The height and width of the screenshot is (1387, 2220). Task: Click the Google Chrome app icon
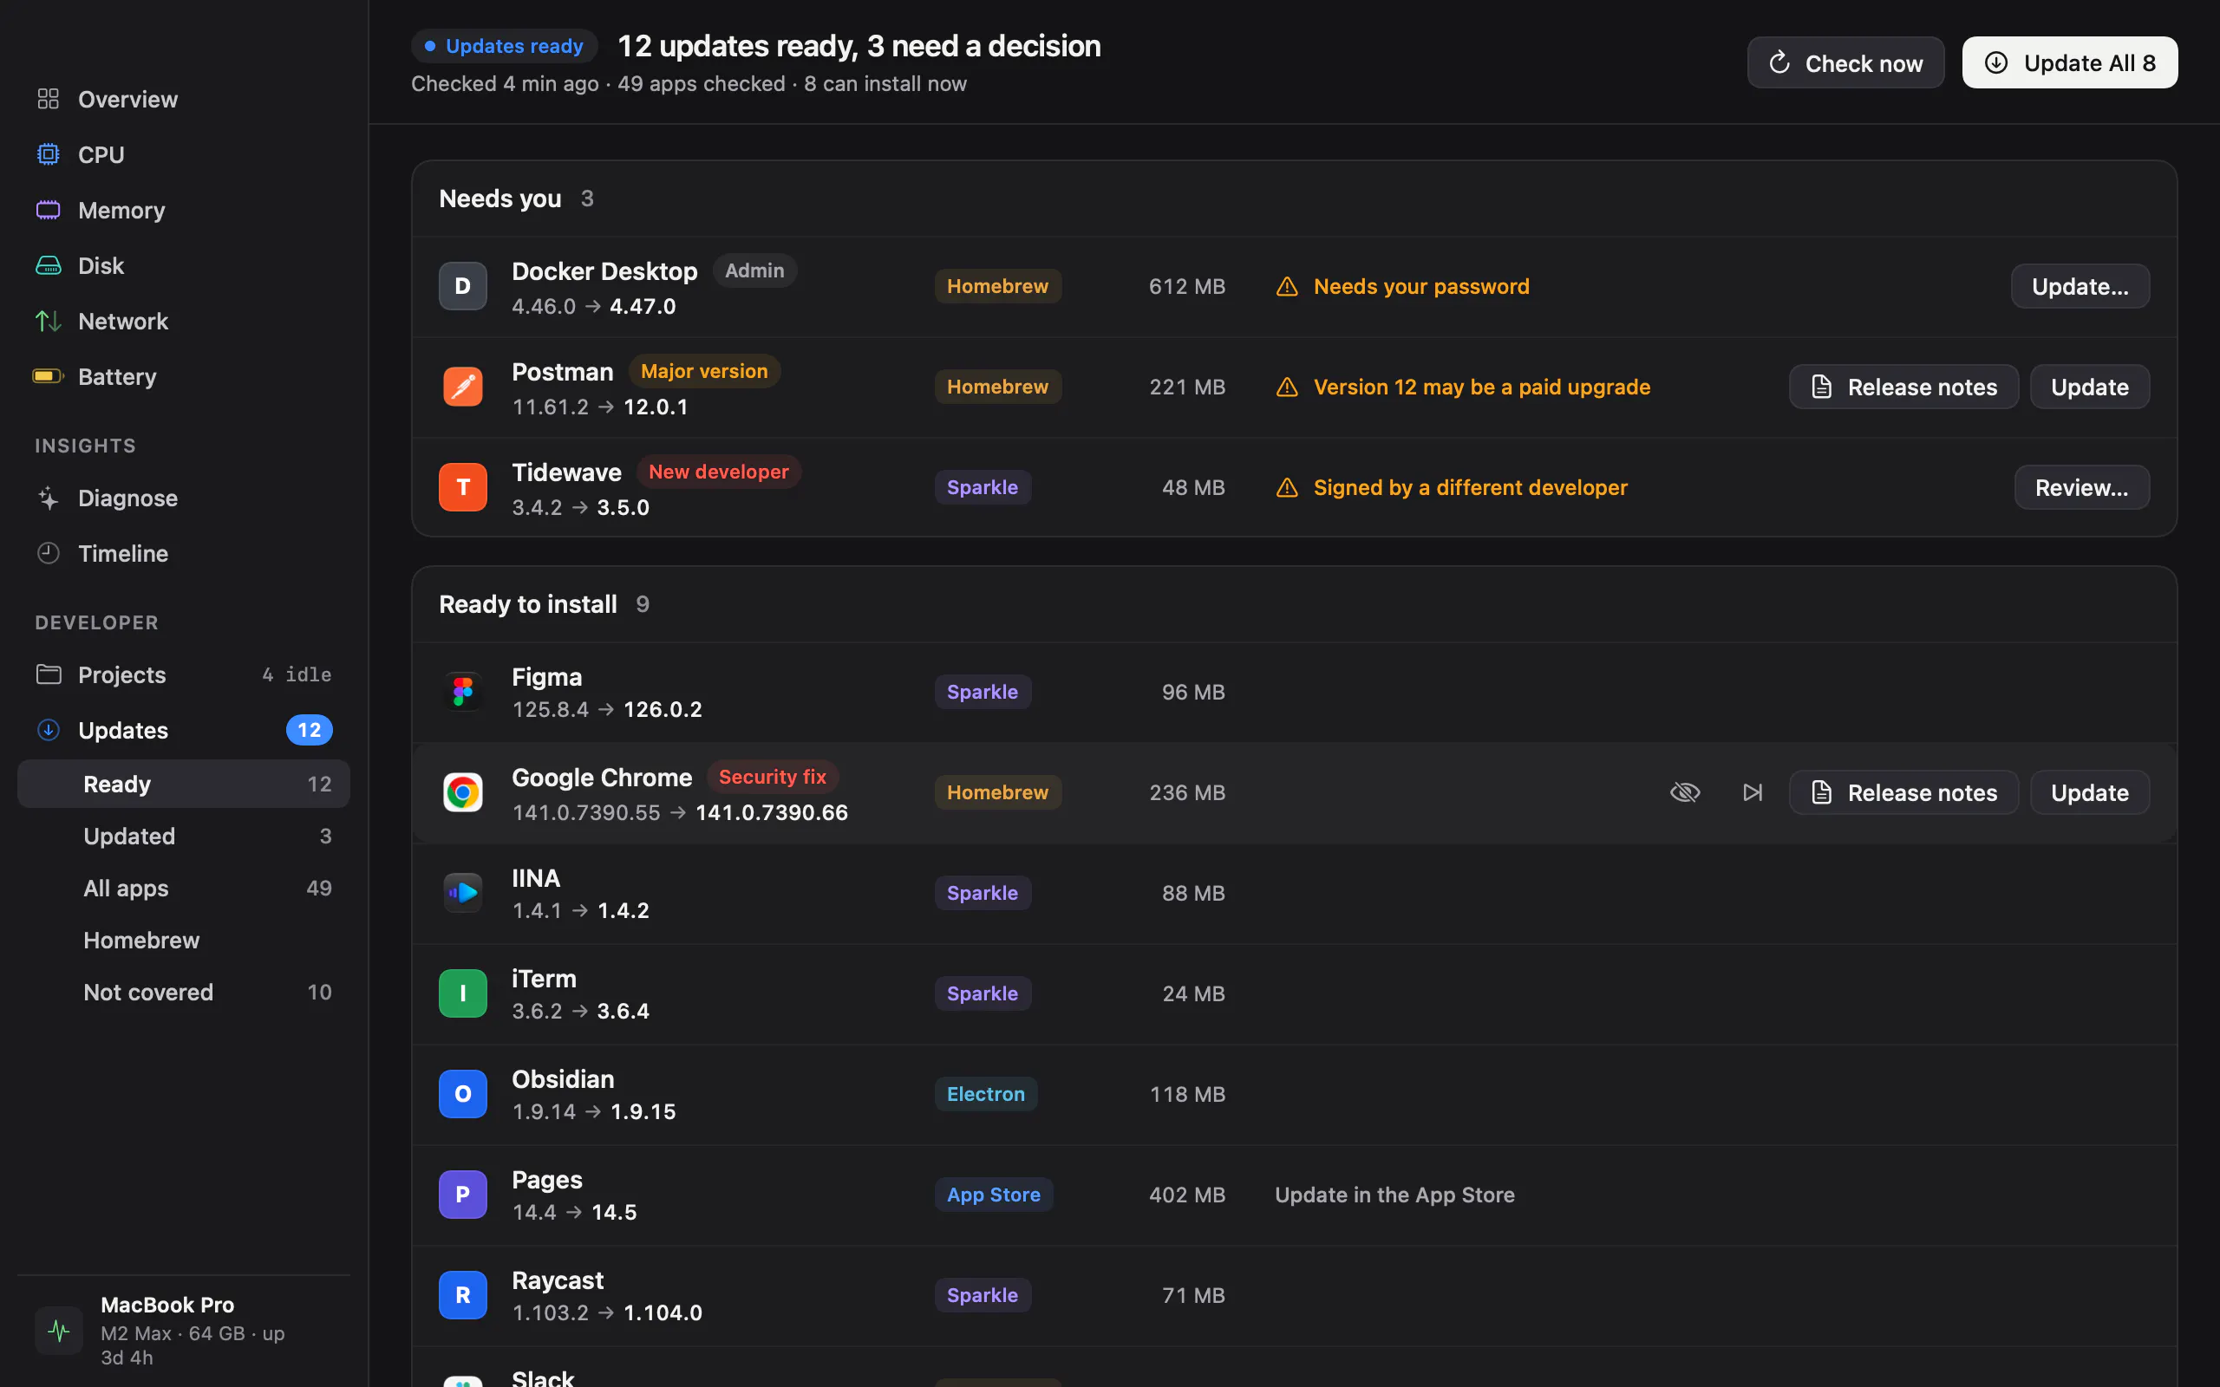pos(462,792)
